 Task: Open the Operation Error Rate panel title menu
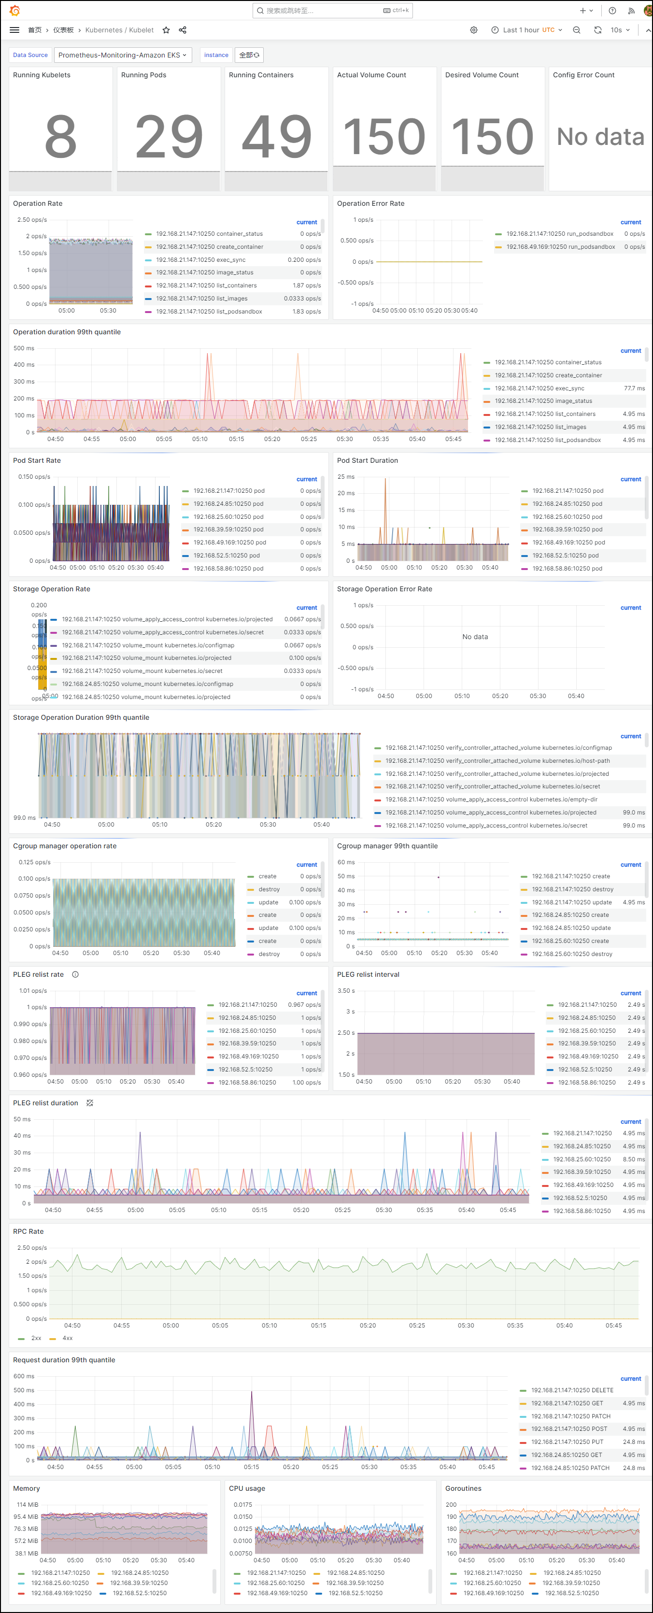coord(370,203)
